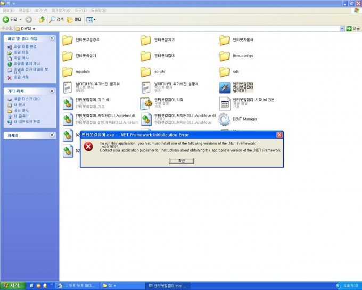The width and height of the screenshot is (362, 290).
Task: Select the mpqdata folder
Action: [x=76, y=71]
